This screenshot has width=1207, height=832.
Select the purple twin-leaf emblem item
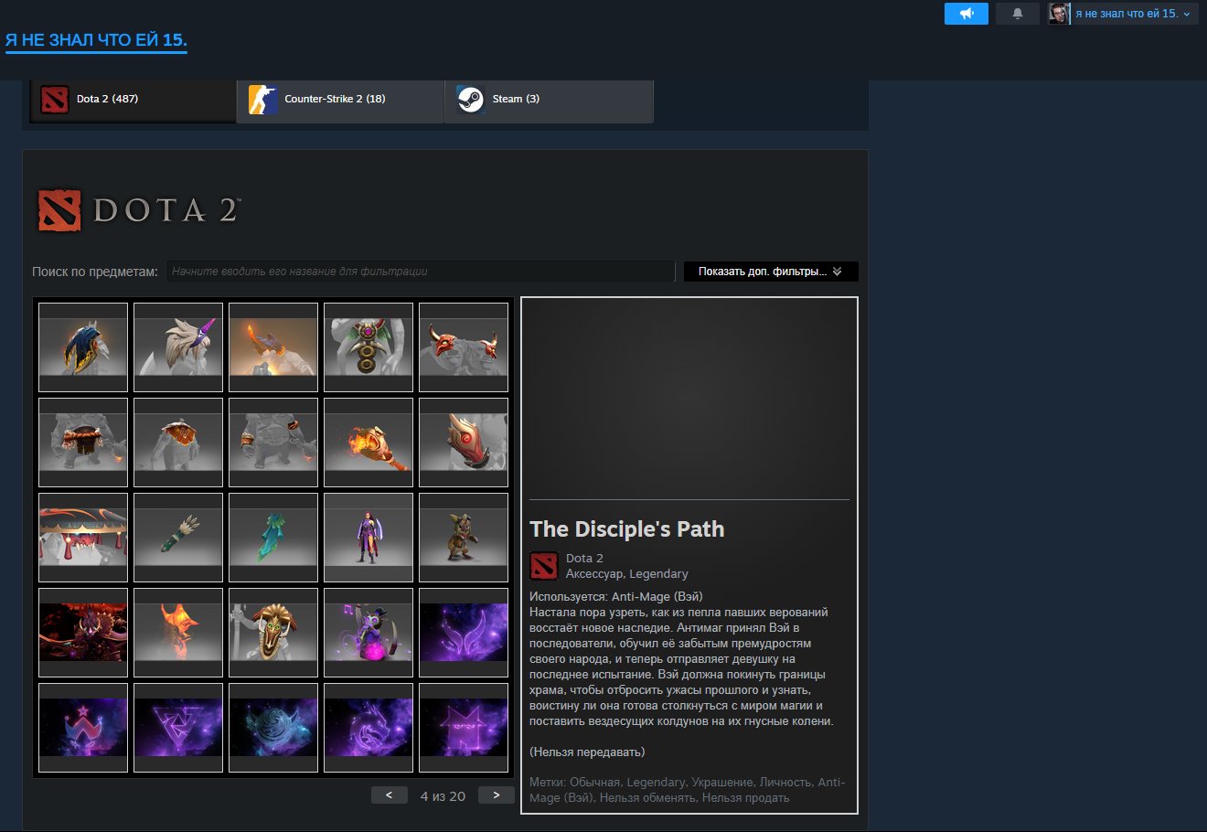pyautogui.click(x=464, y=633)
